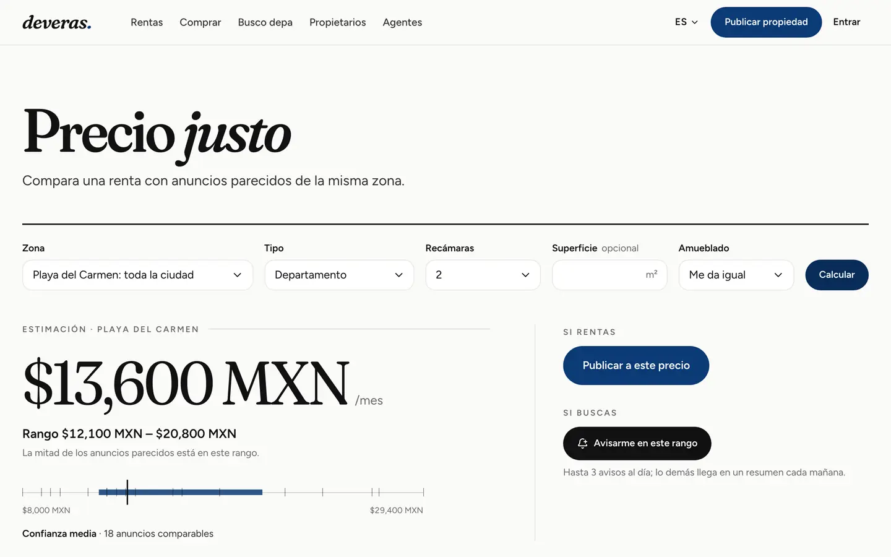Expand the Recámaras dropdown
Screen dimensions: 891x557
coord(483,275)
